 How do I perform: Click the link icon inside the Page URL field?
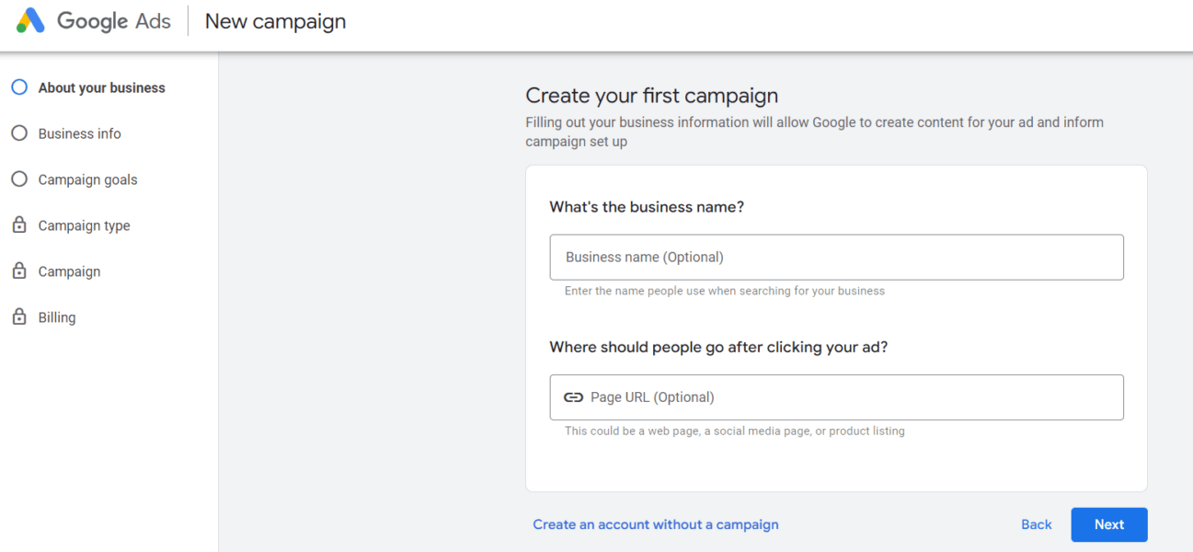click(573, 397)
